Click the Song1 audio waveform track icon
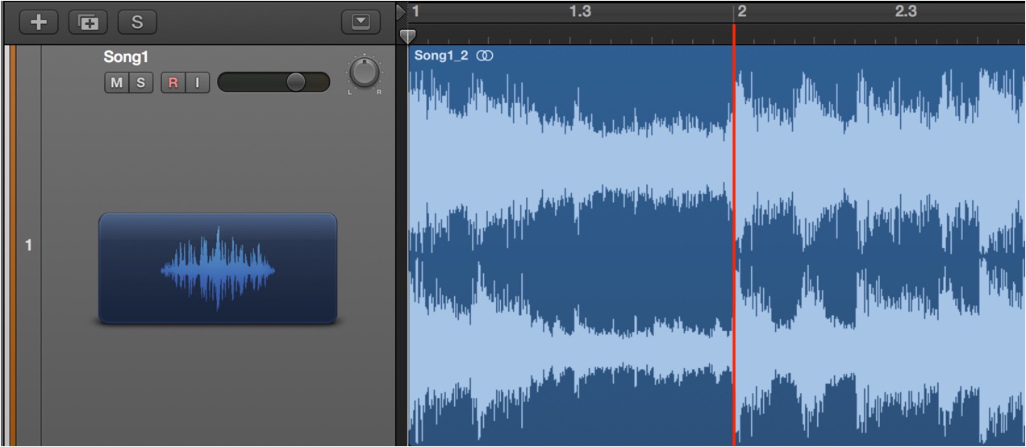Image resolution: width=1026 pixels, height=447 pixels. click(x=217, y=269)
